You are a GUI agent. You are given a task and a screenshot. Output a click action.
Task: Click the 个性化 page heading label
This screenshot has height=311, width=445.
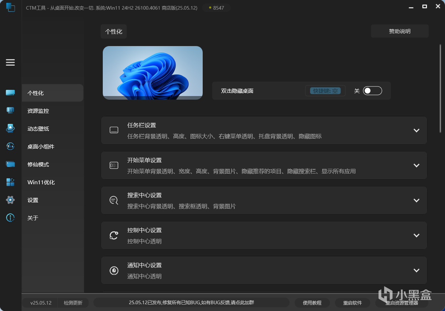pyautogui.click(x=113, y=31)
